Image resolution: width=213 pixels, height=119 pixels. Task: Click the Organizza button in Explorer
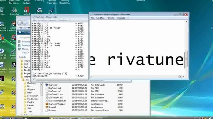coord(24,32)
